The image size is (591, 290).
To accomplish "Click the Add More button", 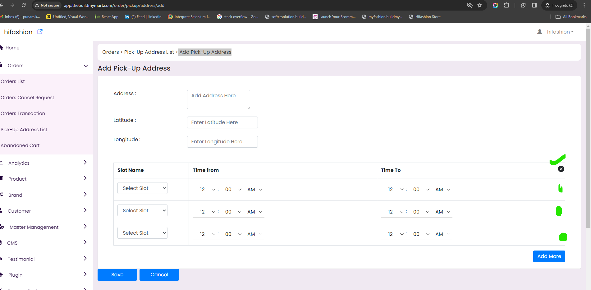I will (x=549, y=256).
